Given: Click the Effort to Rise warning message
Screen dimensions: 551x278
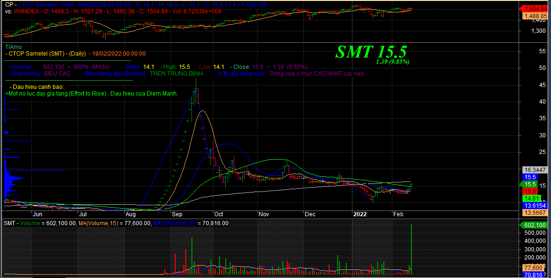Looking at the screenshot, I should [92, 94].
